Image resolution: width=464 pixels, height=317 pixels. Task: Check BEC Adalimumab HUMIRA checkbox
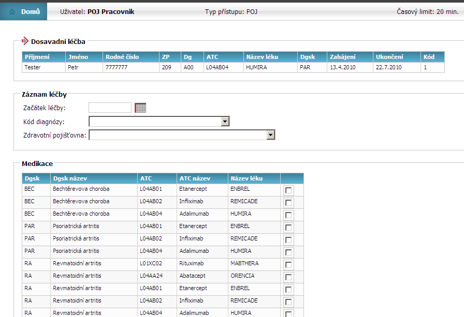pyautogui.click(x=288, y=215)
